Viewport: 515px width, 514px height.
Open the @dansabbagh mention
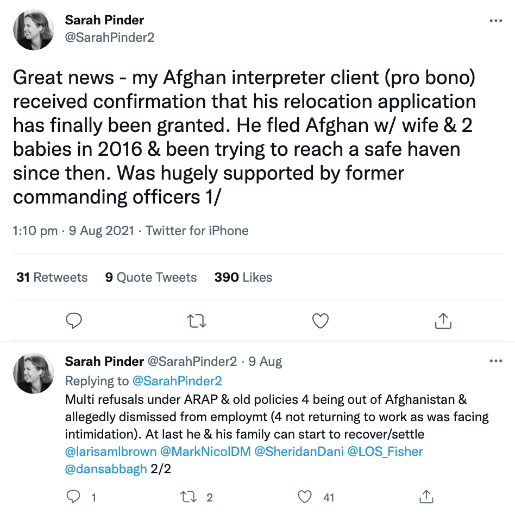point(106,469)
